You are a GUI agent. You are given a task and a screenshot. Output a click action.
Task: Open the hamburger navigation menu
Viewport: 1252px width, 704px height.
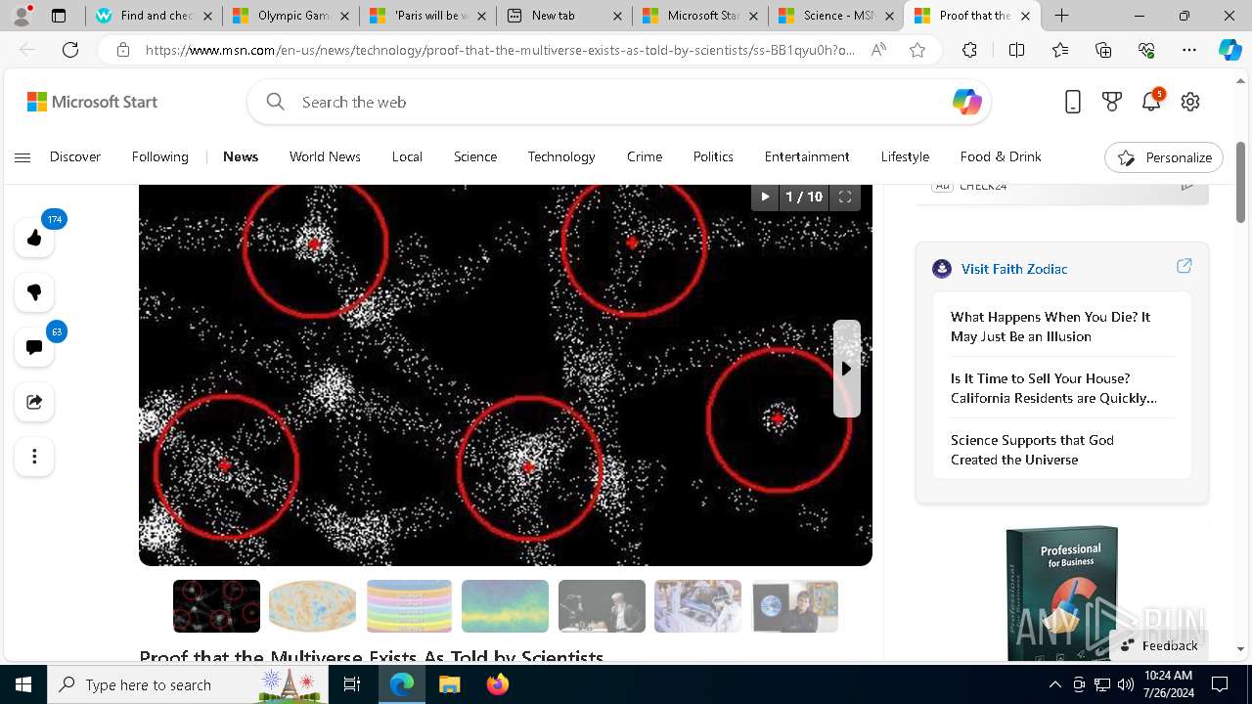(22, 157)
